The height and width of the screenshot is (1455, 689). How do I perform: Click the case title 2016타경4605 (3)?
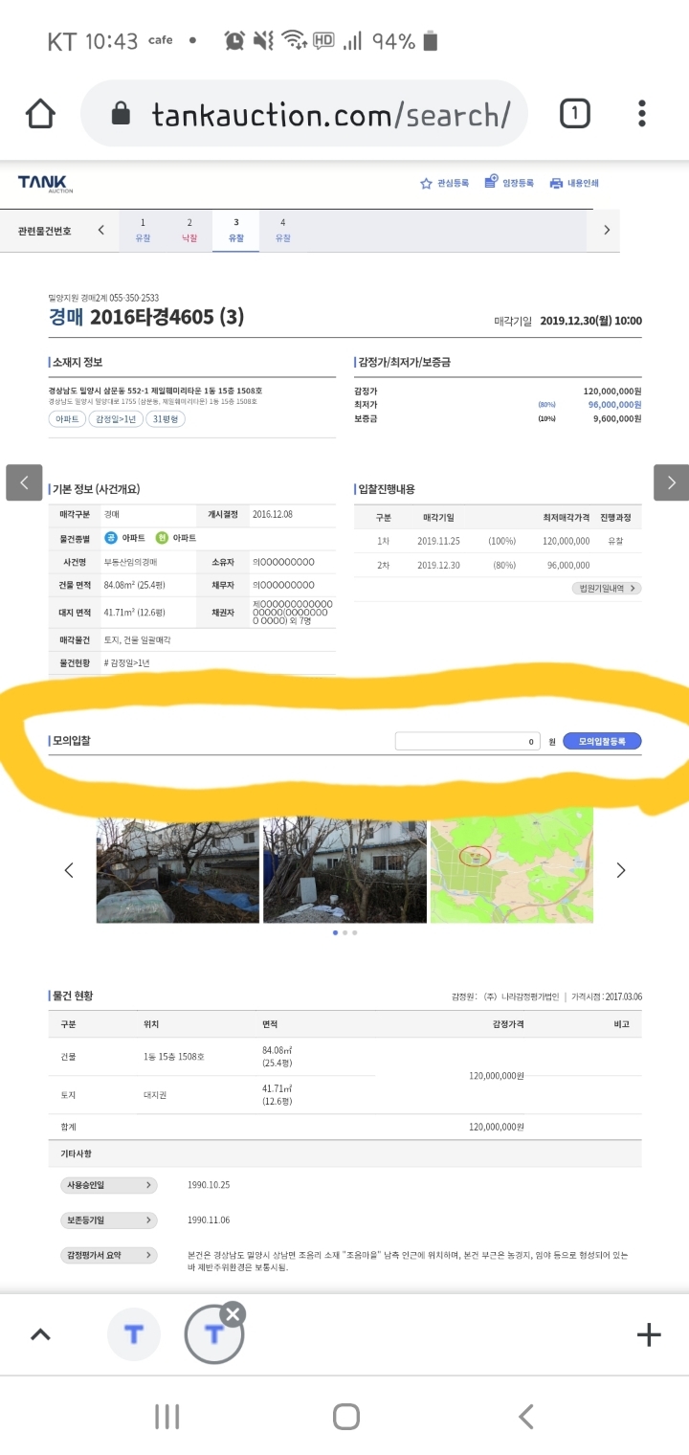(x=167, y=317)
